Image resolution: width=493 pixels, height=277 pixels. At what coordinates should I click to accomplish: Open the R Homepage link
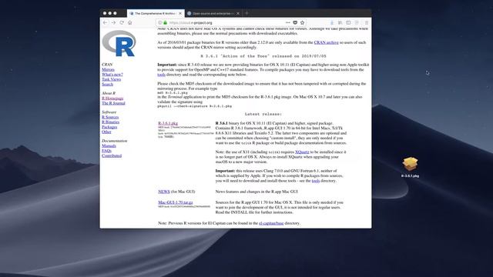[112, 98]
